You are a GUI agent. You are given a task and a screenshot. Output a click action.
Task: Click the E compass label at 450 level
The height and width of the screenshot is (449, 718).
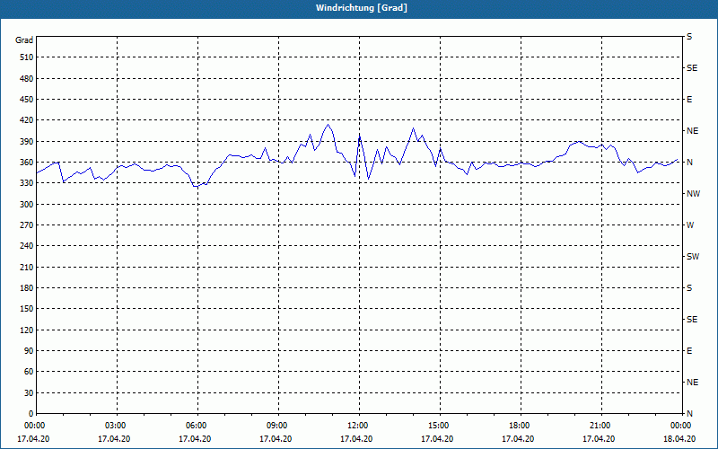point(689,100)
